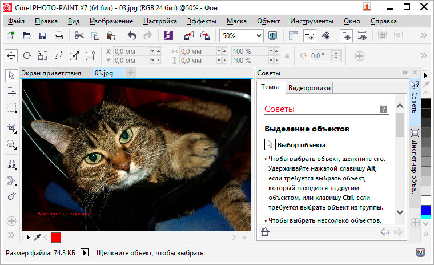Viewport: 434px width, 265px height.
Task: Open the application launcher icon
Action: click(168, 35)
